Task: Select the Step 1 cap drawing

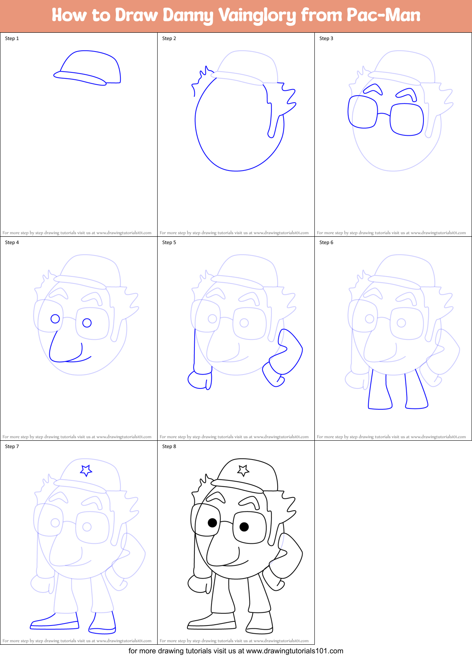Action: click(x=87, y=68)
